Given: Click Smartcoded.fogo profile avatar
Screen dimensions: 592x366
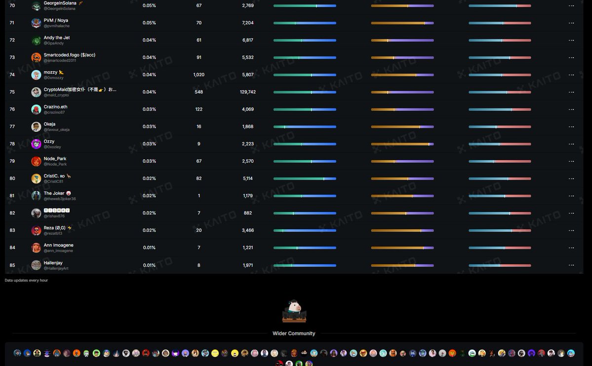Looking at the screenshot, I should click(x=36, y=58).
